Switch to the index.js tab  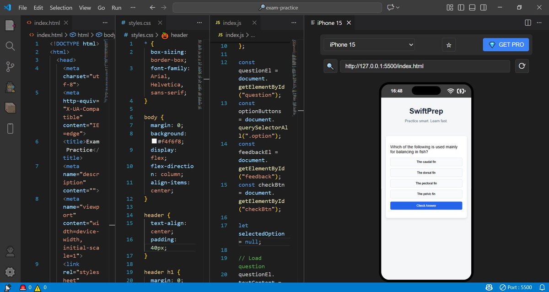[x=232, y=23]
